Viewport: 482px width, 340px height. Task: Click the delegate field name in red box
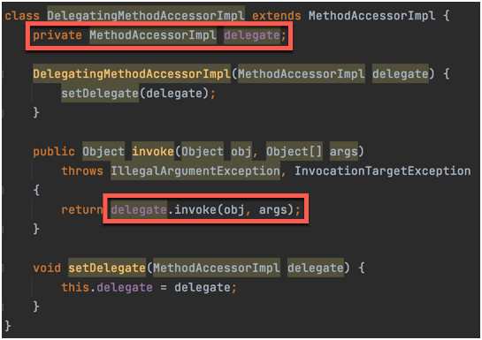[252, 35]
